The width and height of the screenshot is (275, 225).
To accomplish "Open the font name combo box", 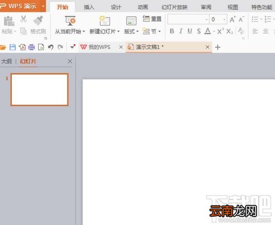I will pos(189,19).
